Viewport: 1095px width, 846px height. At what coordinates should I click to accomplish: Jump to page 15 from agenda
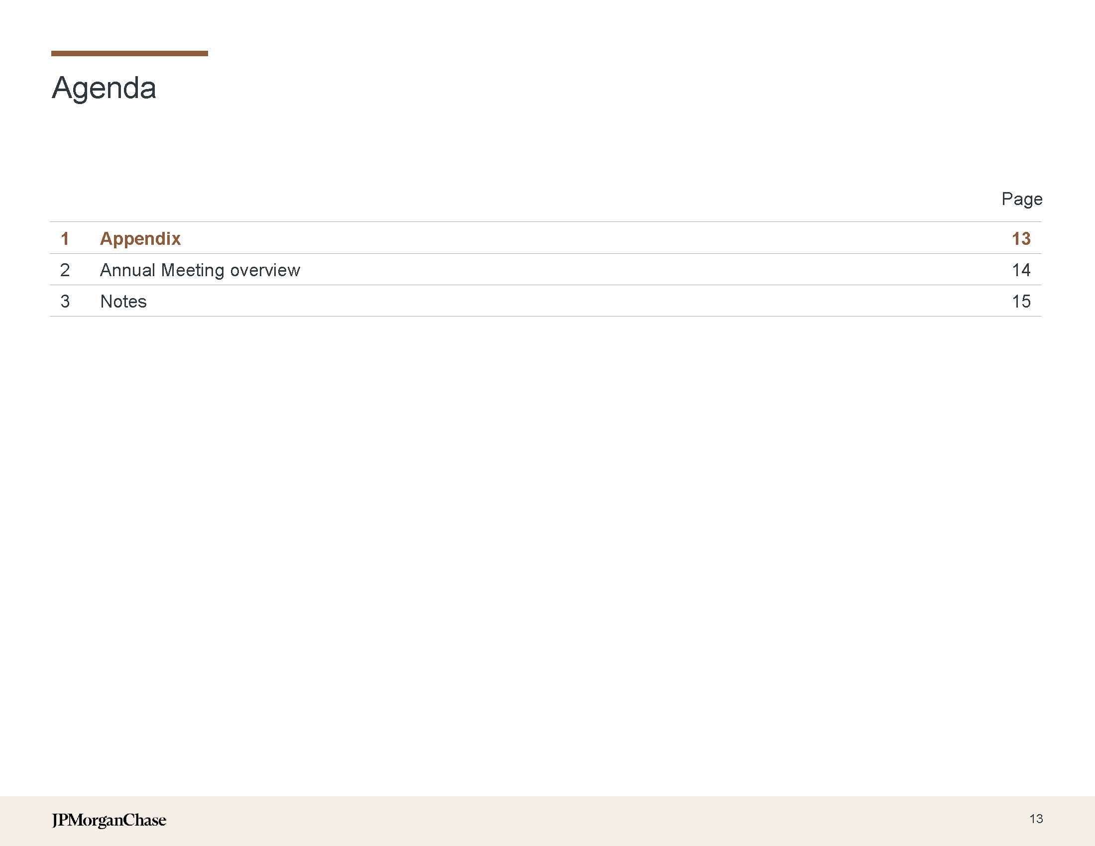(x=1021, y=302)
